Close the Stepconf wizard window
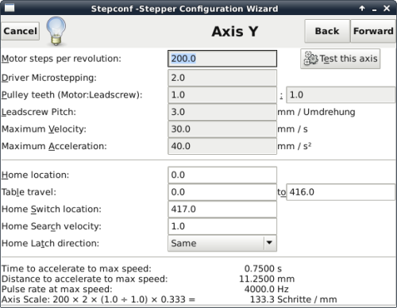Image resolution: width=397 pixels, height=308 pixels. coord(387,9)
